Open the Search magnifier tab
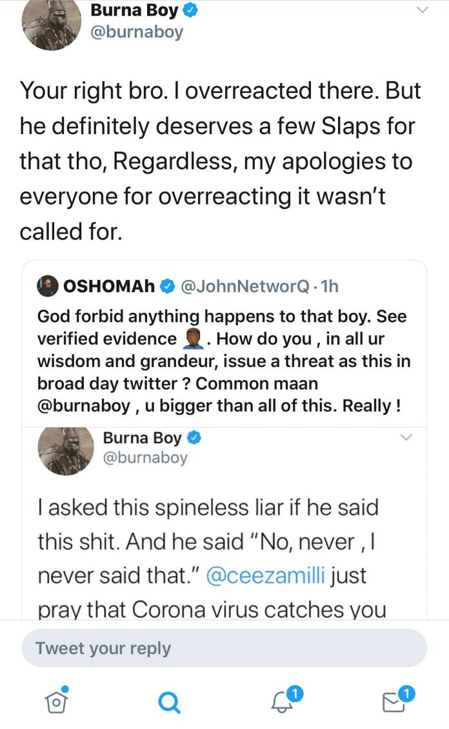 point(168,699)
